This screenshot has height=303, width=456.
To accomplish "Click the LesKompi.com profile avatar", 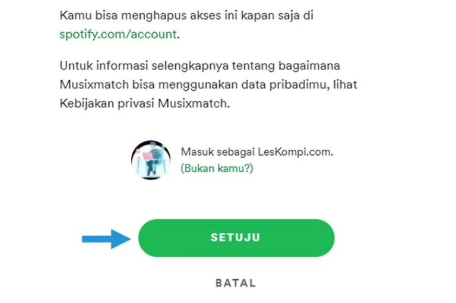I will [151, 160].
